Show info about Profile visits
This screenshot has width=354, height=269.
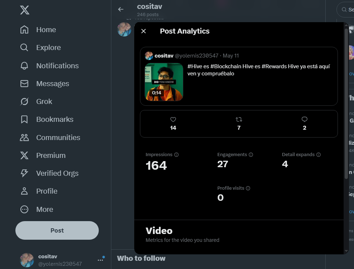(248, 188)
